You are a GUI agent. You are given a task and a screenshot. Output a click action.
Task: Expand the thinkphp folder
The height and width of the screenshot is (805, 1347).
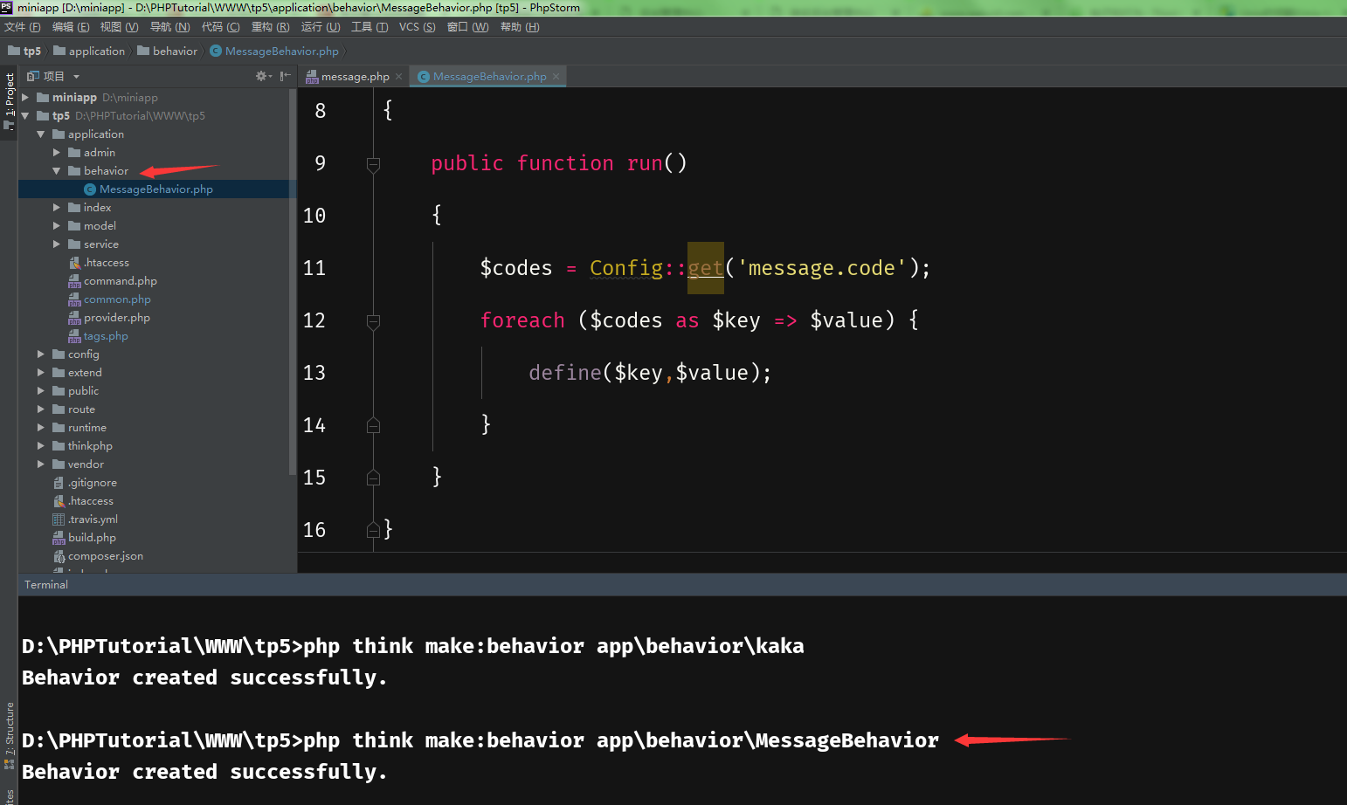click(41, 445)
